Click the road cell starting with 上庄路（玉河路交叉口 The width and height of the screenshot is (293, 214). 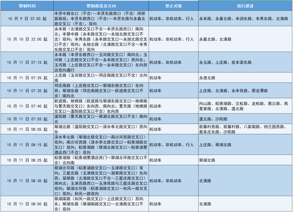tap(101, 78)
